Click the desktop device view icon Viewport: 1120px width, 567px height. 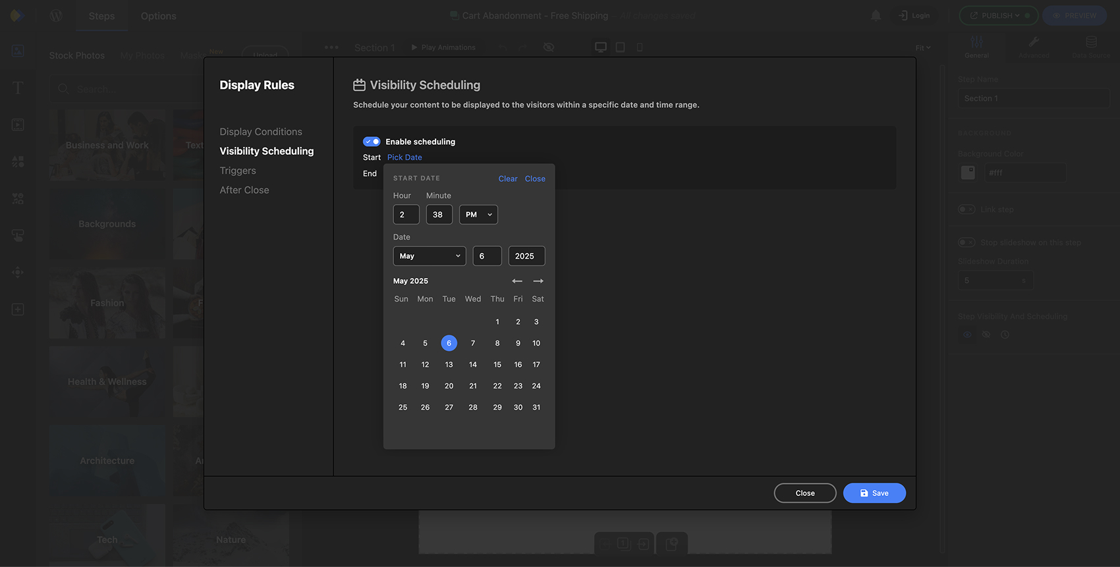[601, 47]
